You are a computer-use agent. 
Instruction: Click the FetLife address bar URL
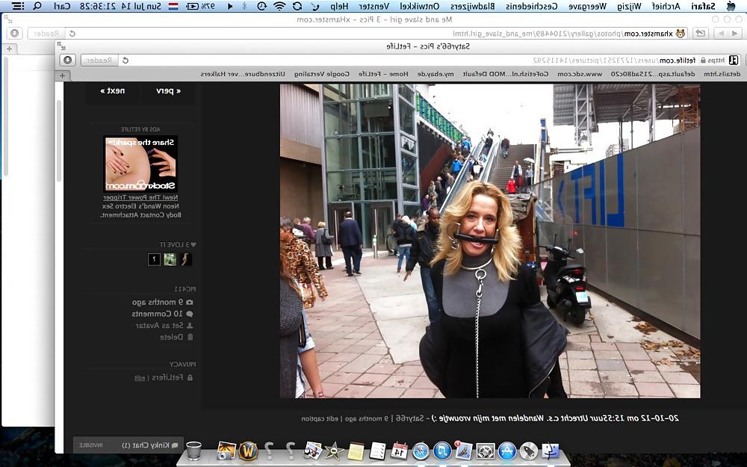click(615, 61)
